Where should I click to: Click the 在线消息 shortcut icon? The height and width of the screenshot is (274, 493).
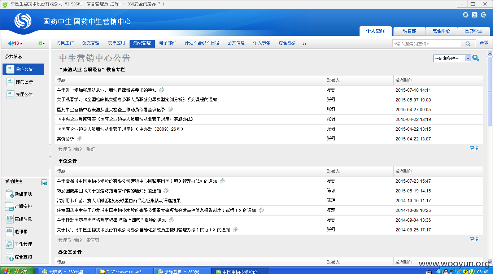[x=9, y=219]
